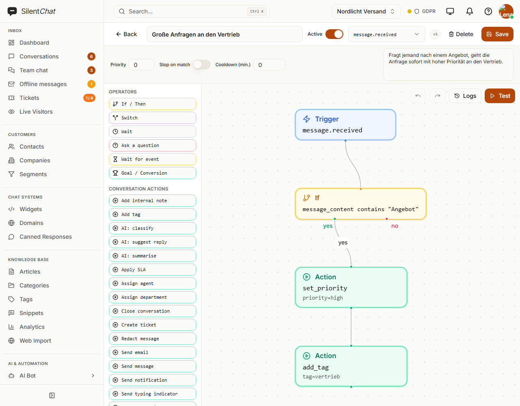Click the Segments funnel icon
This screenshot has height=406, width=520.
[x=11, y=174]
